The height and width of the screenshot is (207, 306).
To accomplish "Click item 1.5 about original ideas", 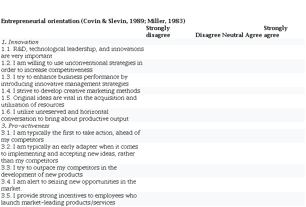I will (69, 101).
